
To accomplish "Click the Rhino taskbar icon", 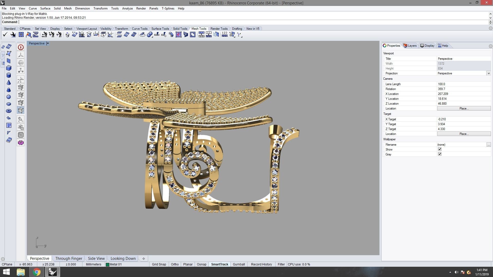I will coord(53,272).
